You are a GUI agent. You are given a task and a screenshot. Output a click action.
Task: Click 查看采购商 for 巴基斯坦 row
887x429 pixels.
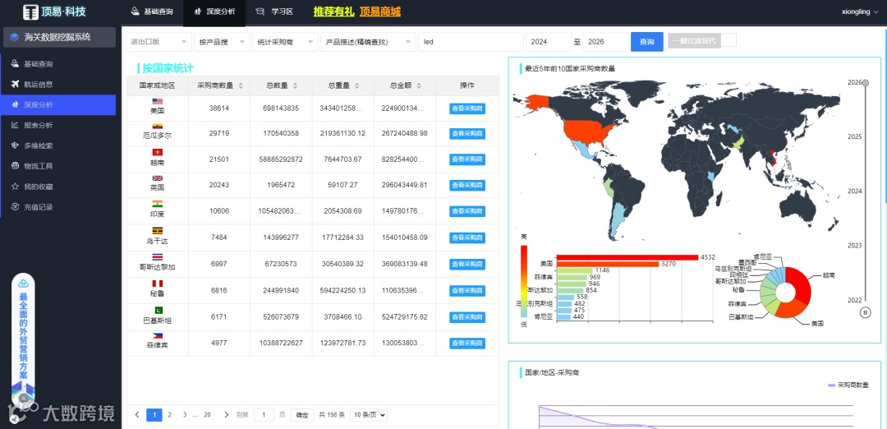467,317
